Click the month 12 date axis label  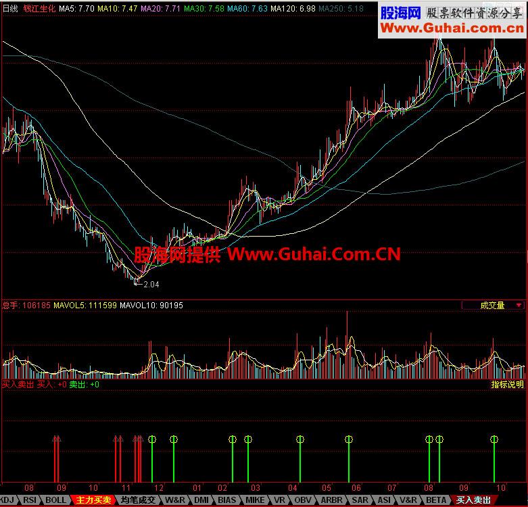coord(159,487)
